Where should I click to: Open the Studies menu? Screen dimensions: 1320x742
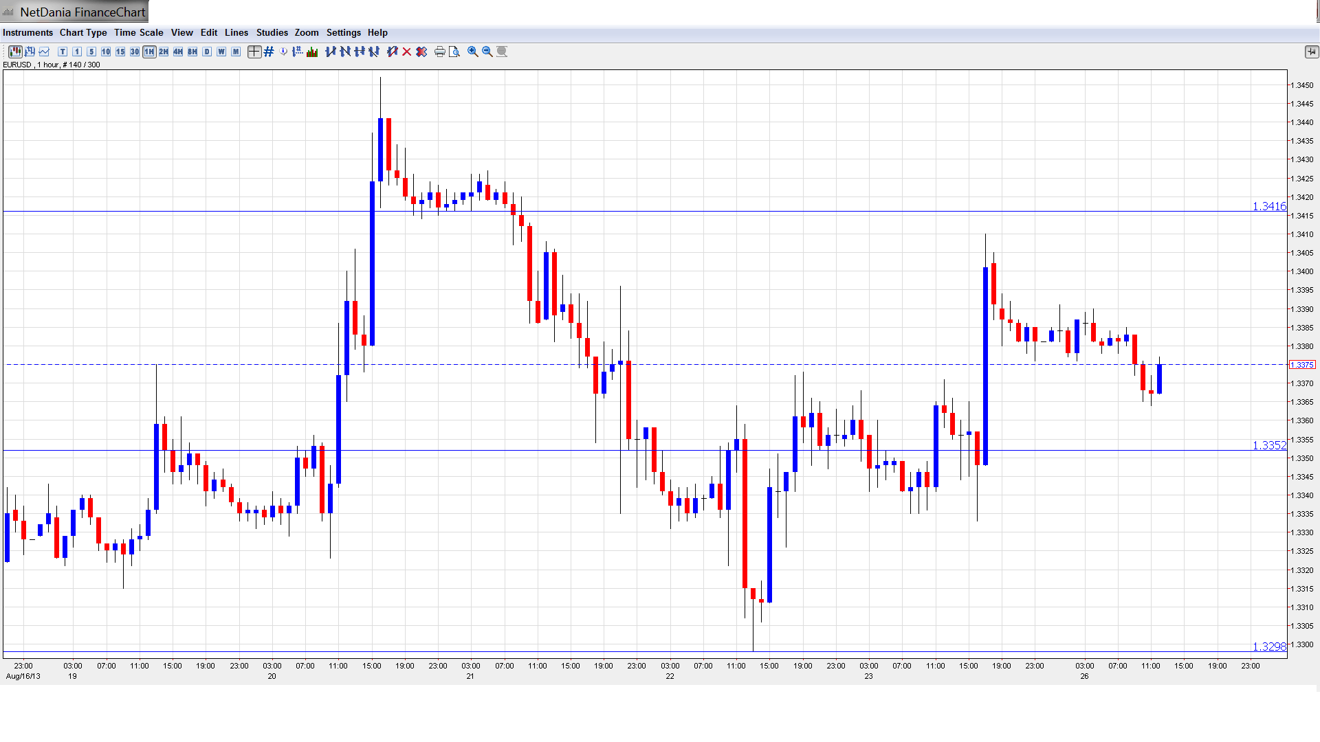click(x=272, y=32)
